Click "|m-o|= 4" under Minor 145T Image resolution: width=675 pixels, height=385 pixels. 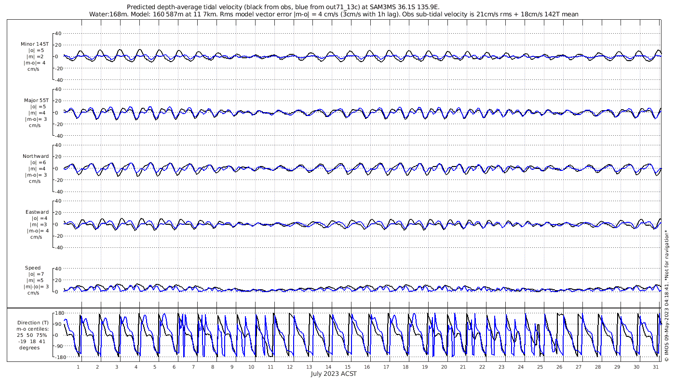pyautogui.click(x=36, y=63)
